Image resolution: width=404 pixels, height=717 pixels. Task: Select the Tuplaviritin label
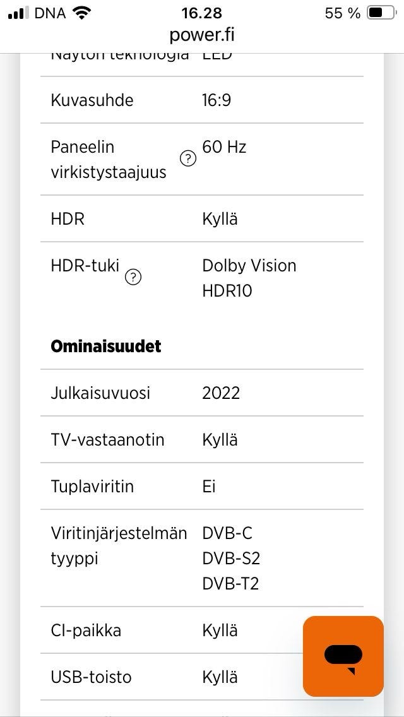[x=92, y=486]
